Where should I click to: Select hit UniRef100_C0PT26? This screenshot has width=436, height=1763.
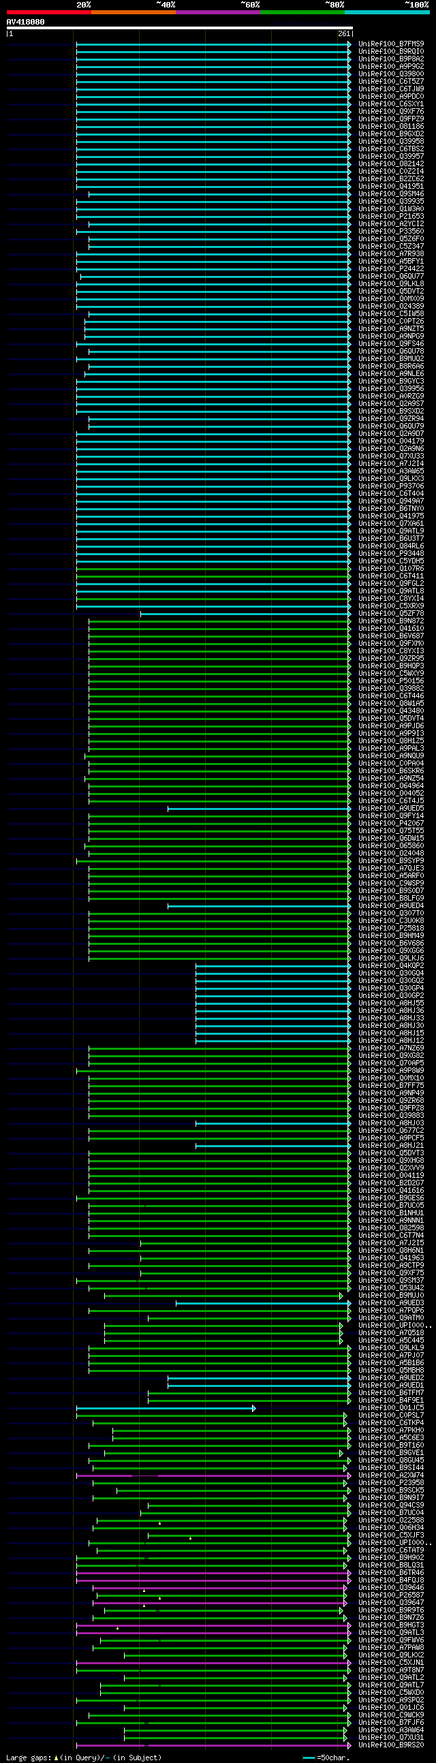point(391,322)
